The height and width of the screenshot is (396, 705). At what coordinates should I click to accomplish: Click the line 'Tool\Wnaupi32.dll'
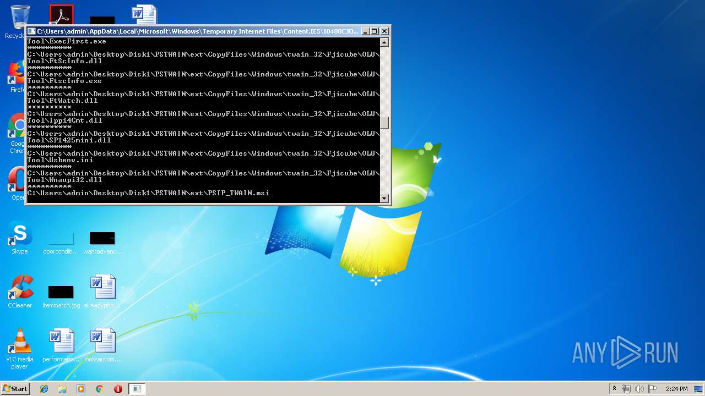64,180
